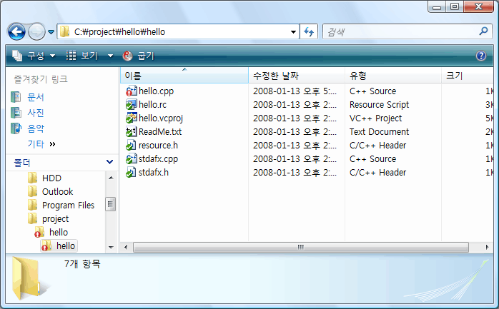Screen dimensions: 499x309
Task: Open the 음악 favorite link
Action: [x=36, y=128]
